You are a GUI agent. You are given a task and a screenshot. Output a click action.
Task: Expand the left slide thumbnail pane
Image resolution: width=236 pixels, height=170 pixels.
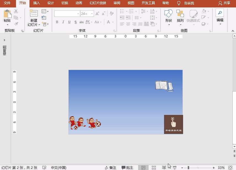click(4, 40)
